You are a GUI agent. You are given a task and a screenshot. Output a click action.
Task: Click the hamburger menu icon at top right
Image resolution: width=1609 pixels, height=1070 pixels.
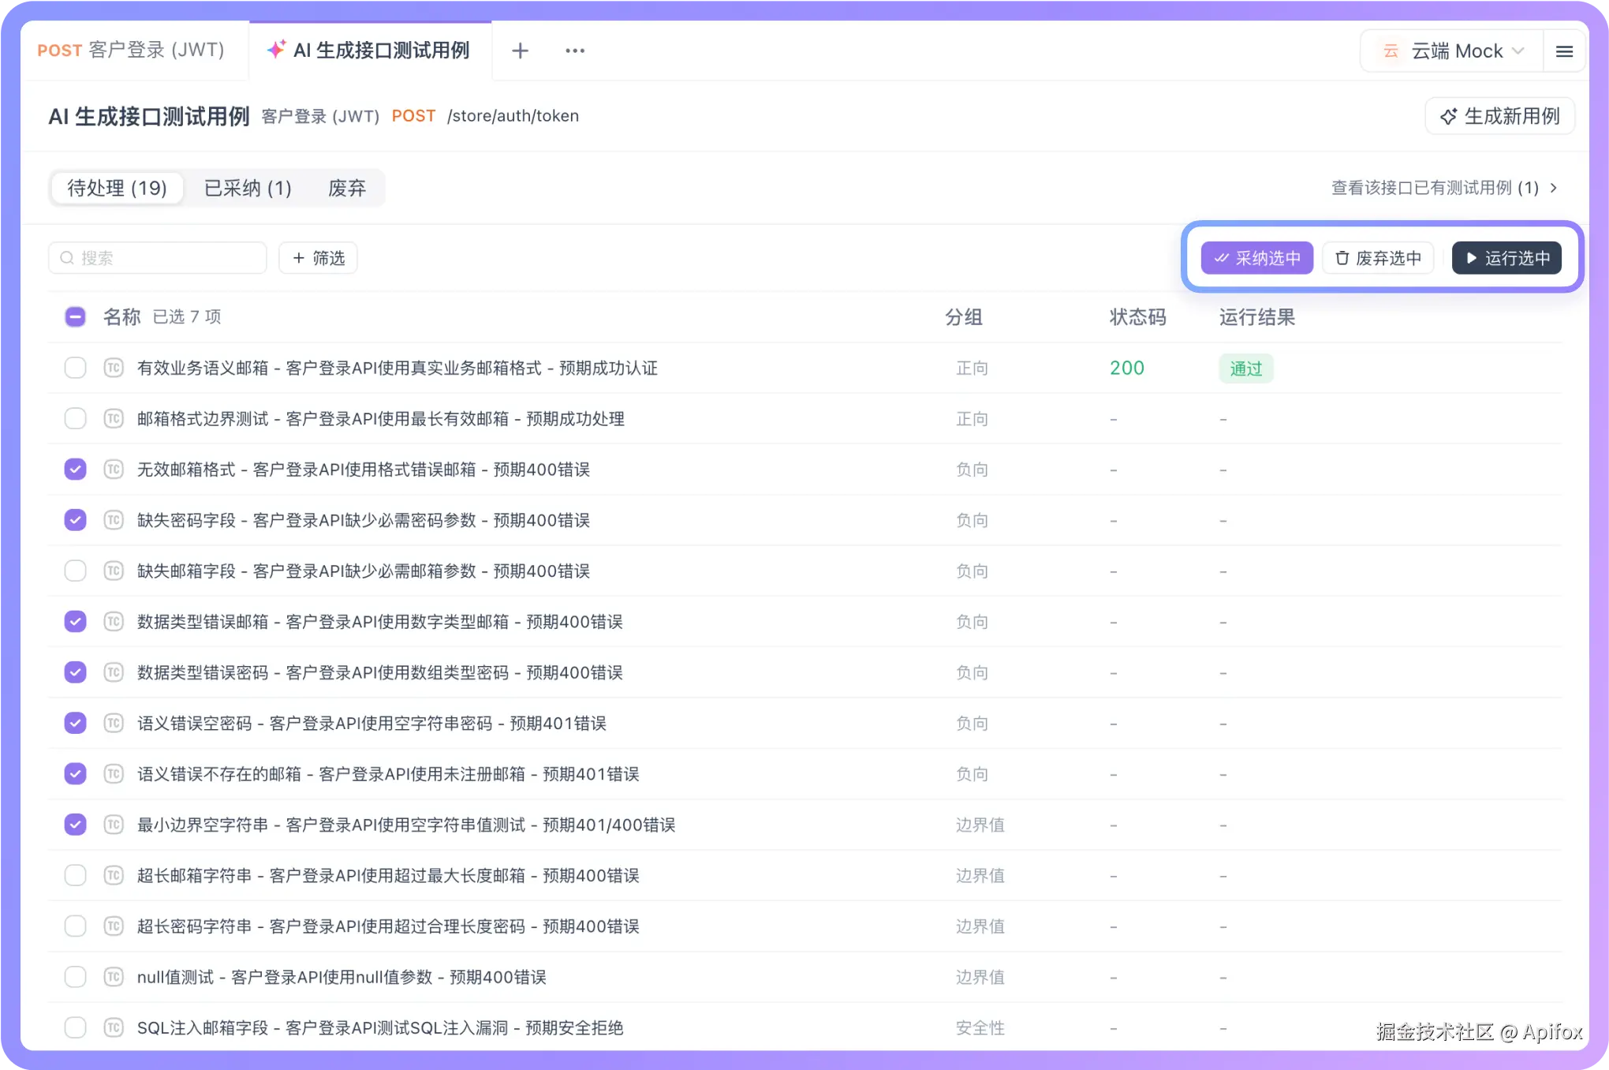1564,51
